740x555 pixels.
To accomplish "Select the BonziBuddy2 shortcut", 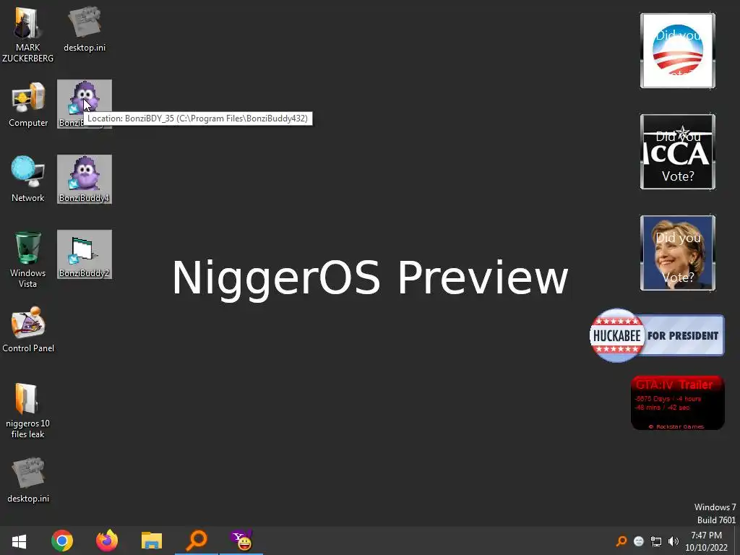I will tap(85, 254).
